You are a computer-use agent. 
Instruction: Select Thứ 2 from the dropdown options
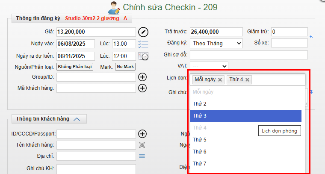[246, 104]
